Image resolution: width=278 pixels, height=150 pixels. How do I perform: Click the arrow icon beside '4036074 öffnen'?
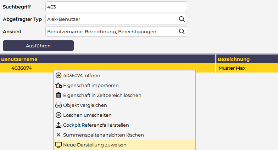point(59,75)
